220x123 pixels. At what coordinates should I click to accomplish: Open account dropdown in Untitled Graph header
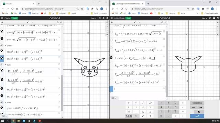(204, 18)
